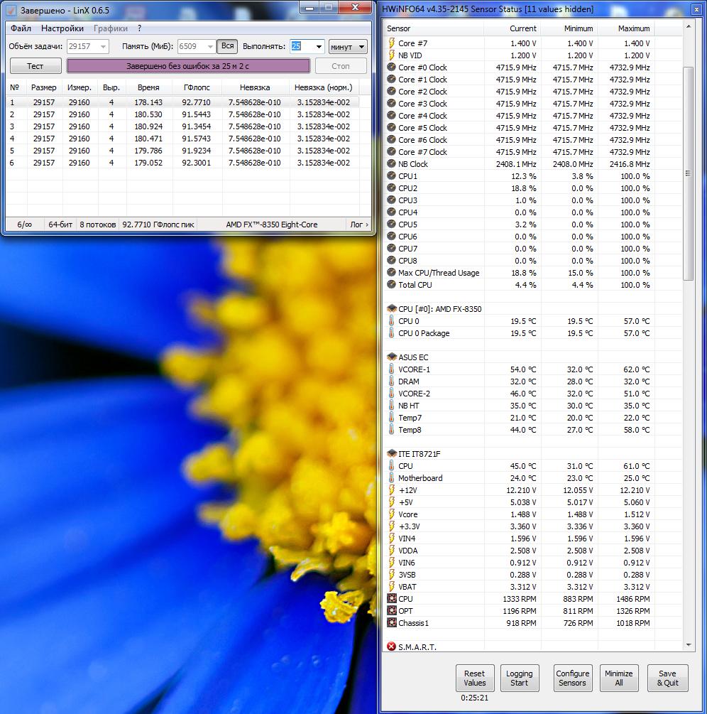The height and width of the screenshot is (714, 707).
Task: Click the 64-бит status bar entry
Action: [60, 225]
